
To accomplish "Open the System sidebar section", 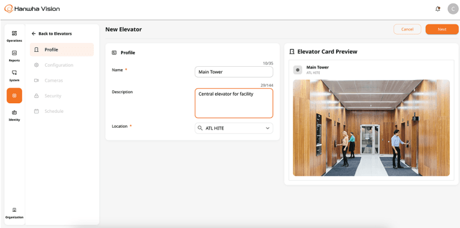I will coord(14,76).
